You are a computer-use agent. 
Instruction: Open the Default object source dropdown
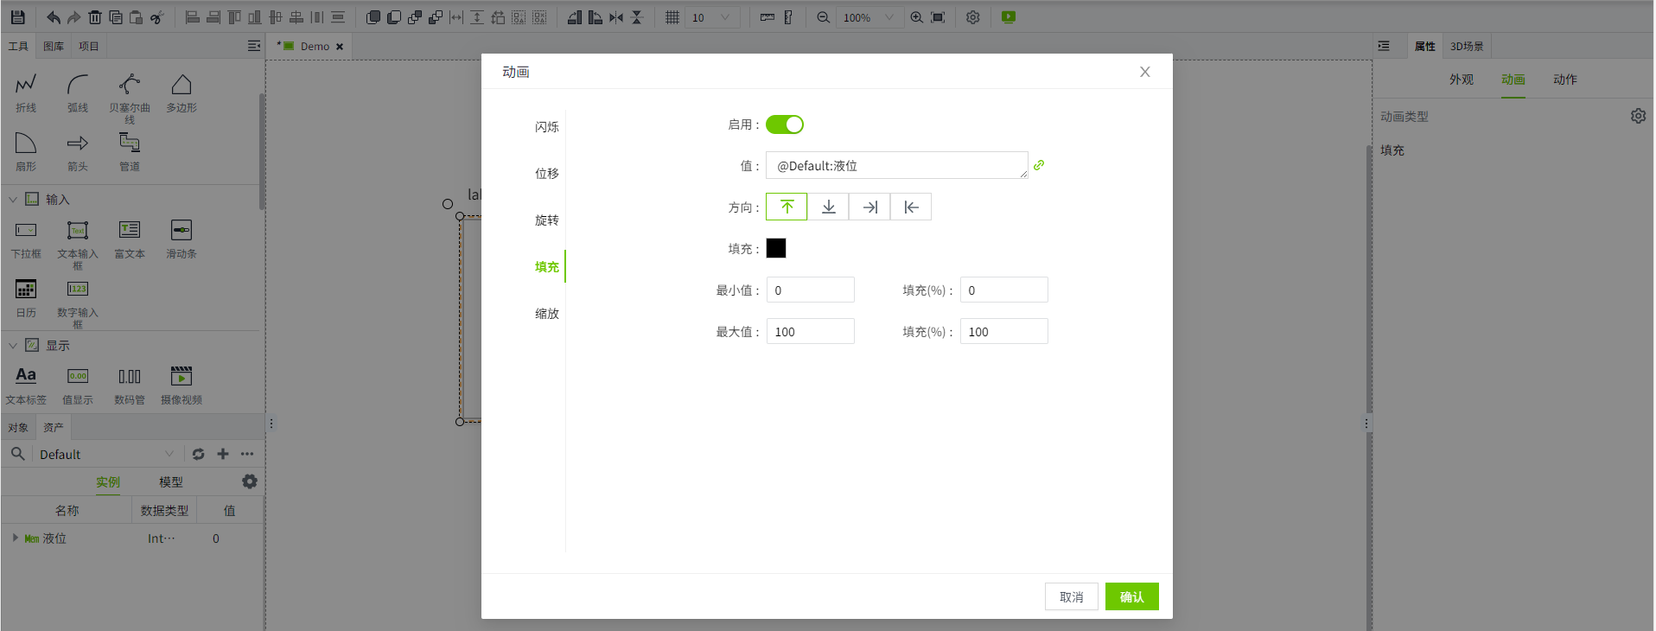pyautogui.click(x=169, y=454)
